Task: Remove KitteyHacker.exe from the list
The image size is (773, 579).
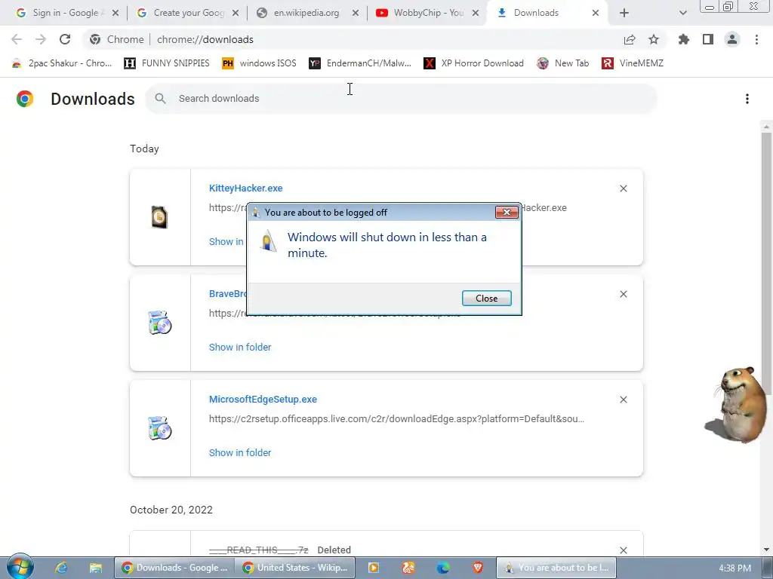Action: click(623, 188)
